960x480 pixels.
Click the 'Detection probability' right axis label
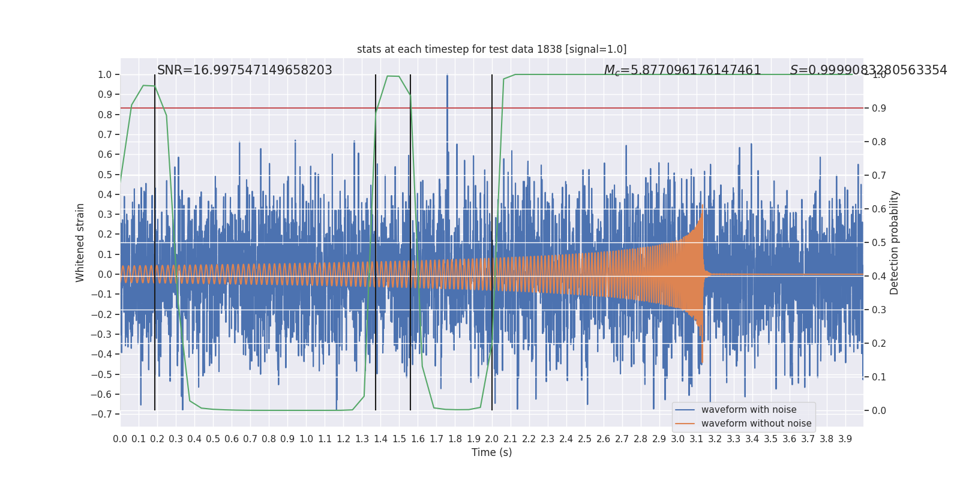click(x=894, y=242)
